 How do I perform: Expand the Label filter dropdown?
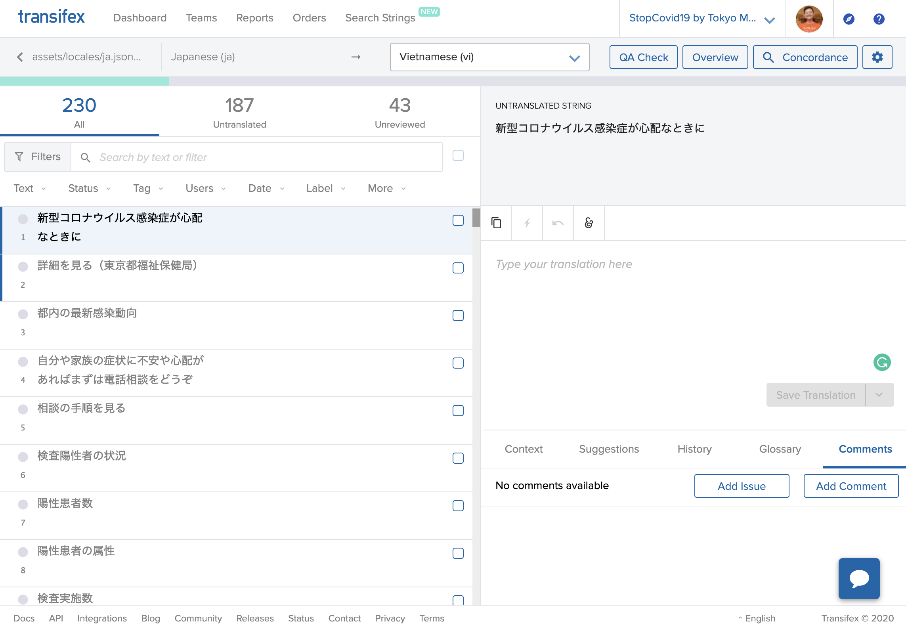326,188
